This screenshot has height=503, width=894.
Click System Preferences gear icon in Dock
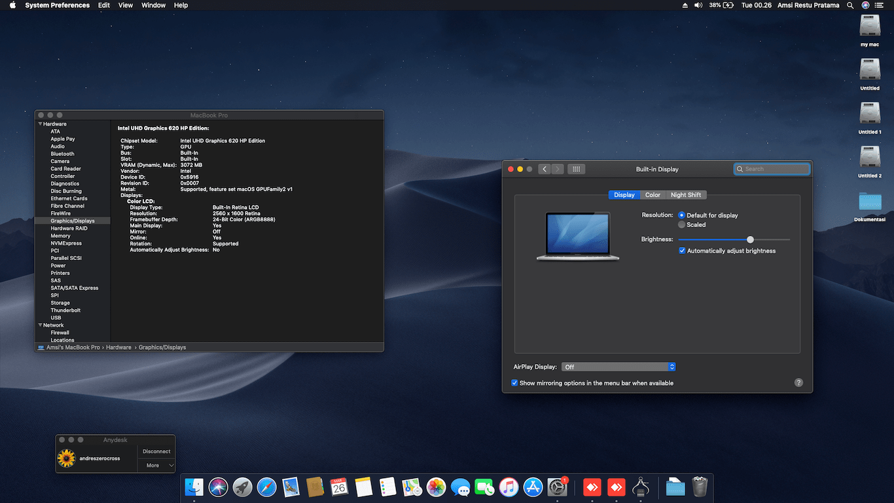(x=557, y=487)
